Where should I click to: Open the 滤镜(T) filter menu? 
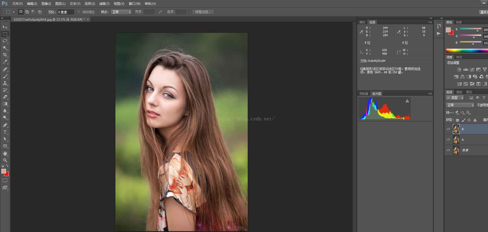point(104,4)
